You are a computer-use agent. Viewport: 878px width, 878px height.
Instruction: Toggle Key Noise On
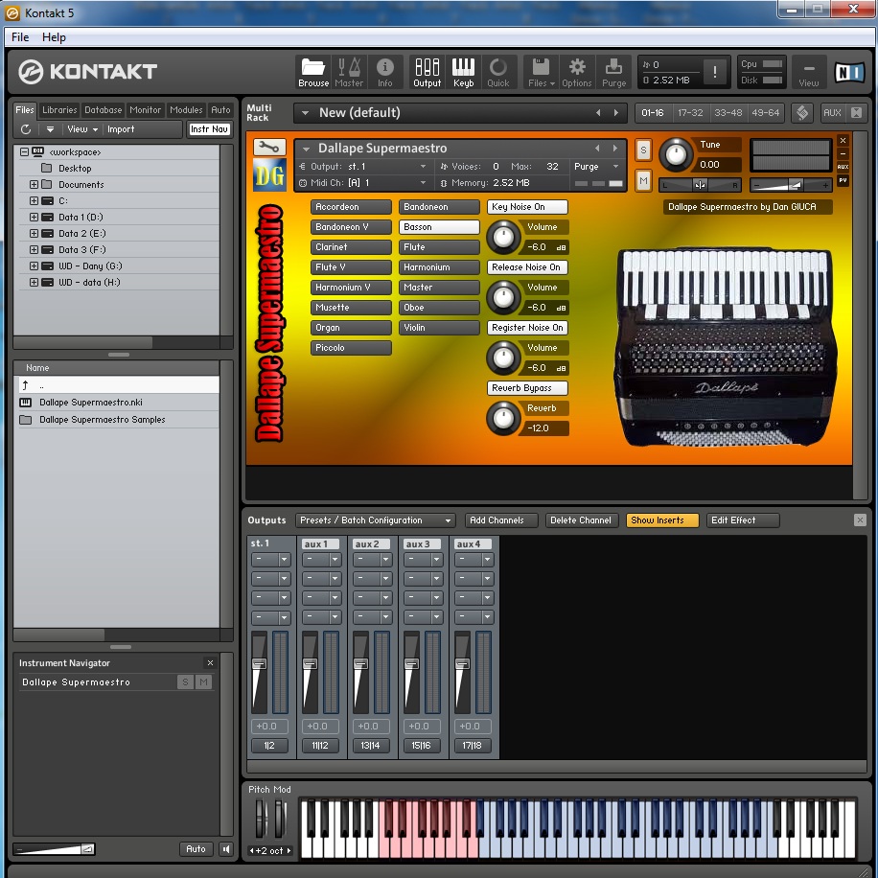click(x=527, y=207)
